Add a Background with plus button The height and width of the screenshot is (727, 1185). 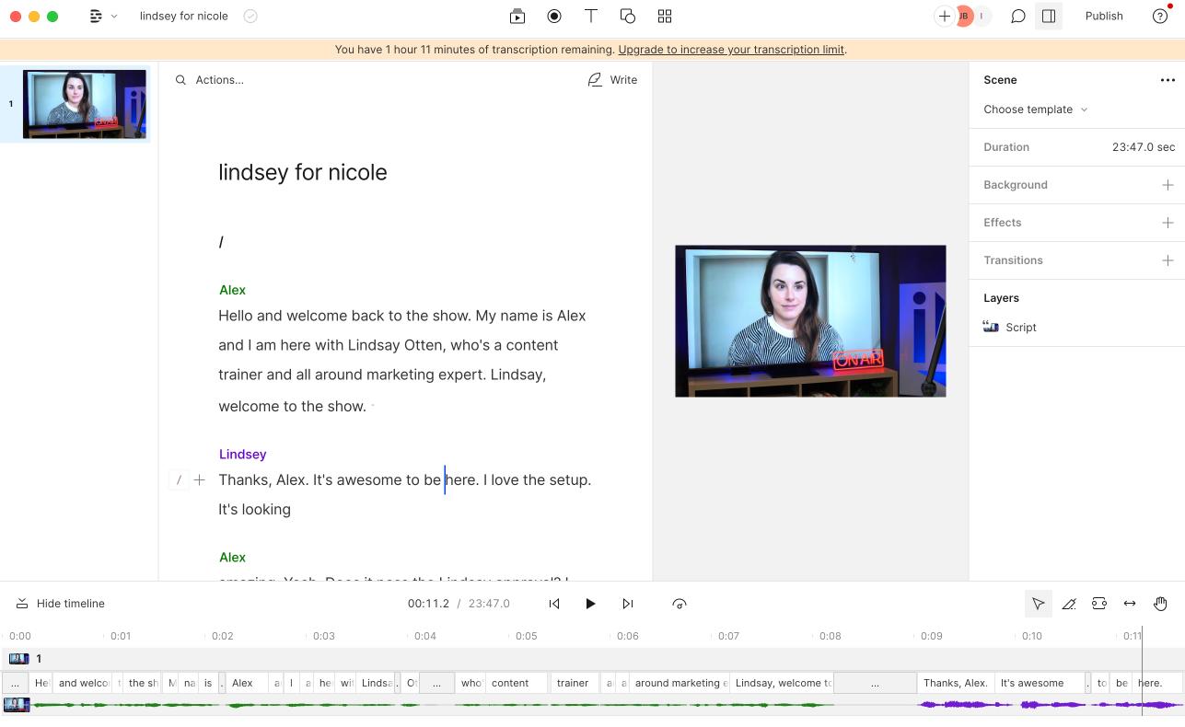(x=1168, y=185)
